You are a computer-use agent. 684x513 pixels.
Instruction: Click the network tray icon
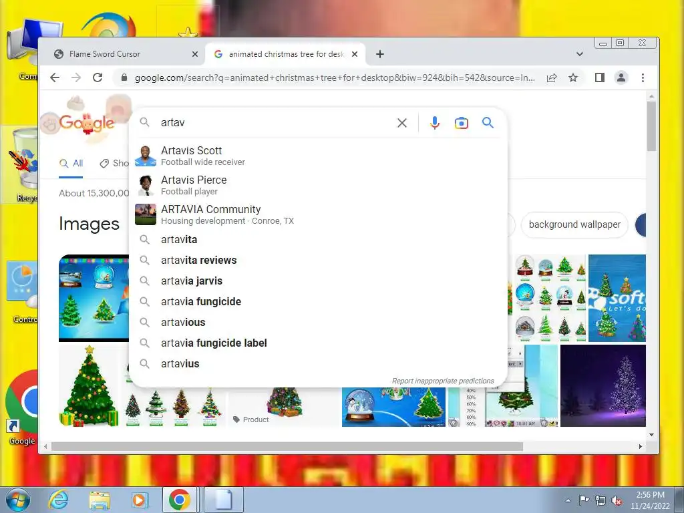[601, 500]
